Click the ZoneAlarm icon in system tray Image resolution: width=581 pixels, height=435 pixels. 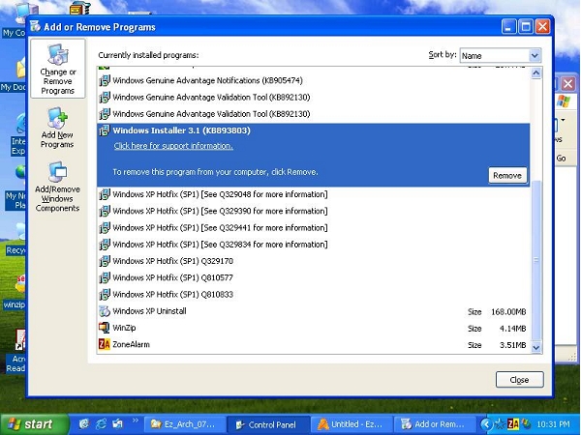[x=509, y=423]
